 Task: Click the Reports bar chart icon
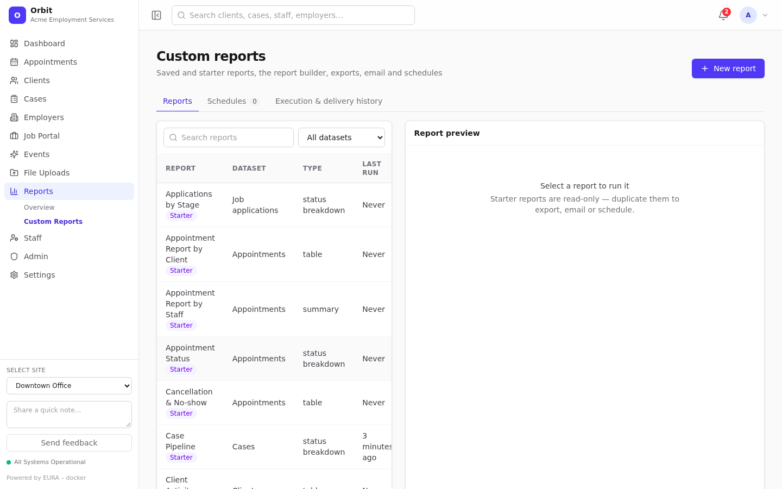pyautogui.click(x=14, y=191)
